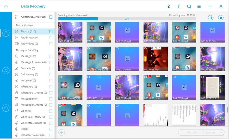
Task: Select WhatsApp ...ments (0) row
Action: [33, 92]
